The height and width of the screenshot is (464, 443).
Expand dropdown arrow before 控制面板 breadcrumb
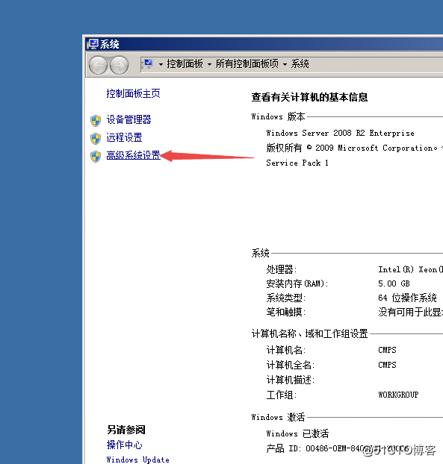[161, 64]
